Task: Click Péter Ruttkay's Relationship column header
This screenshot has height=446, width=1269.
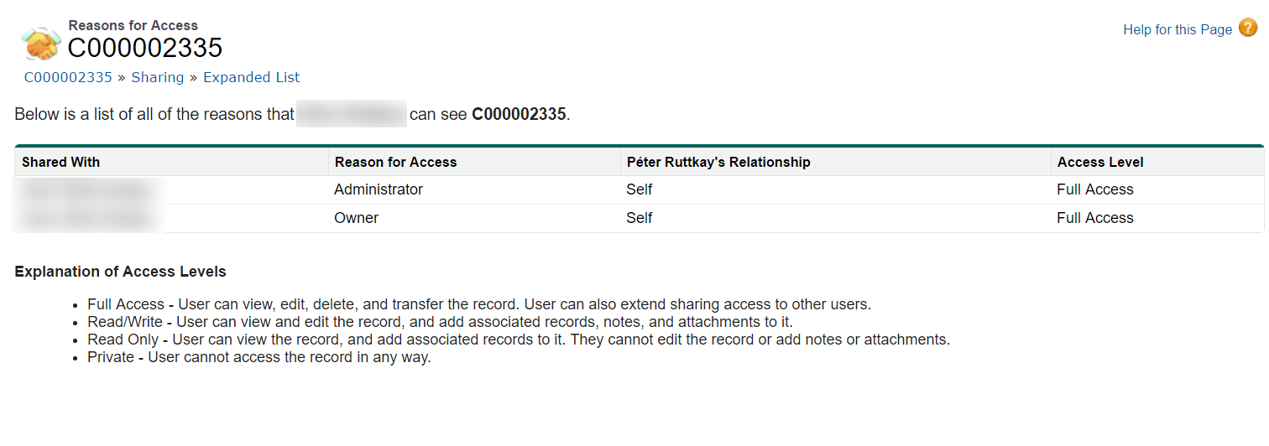Action: [x=718, y=163]
